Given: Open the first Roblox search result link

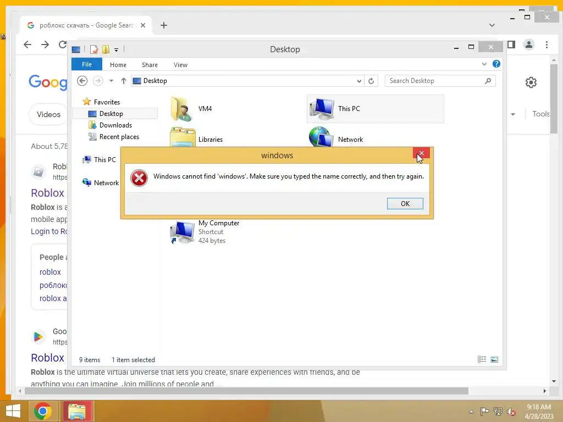Looking at the screenshot, I should pyautogui.click(x=47, y=193).
